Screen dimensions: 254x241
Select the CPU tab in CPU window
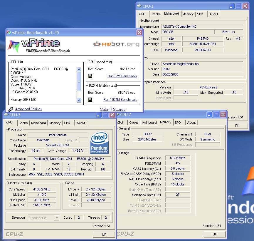[9, 123]
